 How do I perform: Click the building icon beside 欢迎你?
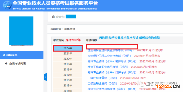[x=53, y=17]
